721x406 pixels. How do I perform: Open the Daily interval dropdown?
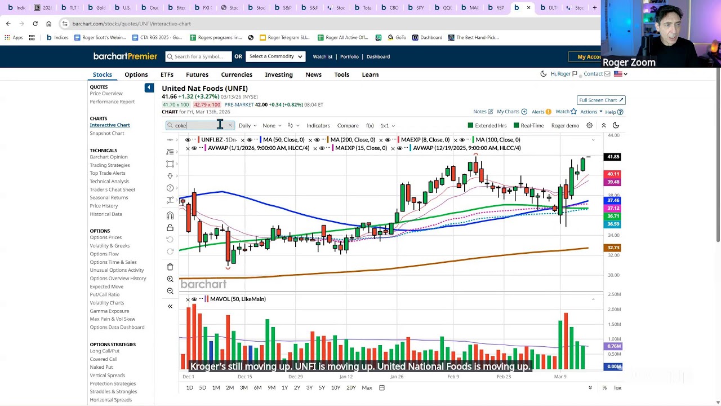247,126
